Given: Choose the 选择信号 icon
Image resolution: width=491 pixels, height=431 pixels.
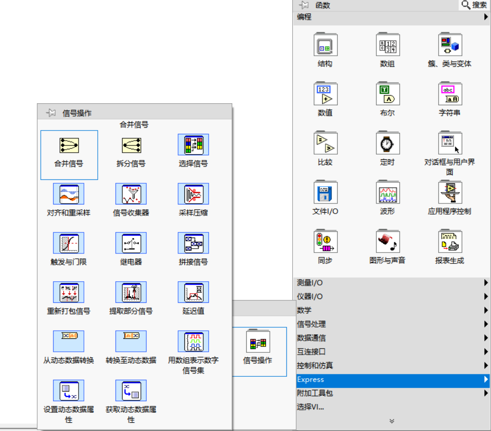Looking at the screenshot, I should tap(193, 145).
